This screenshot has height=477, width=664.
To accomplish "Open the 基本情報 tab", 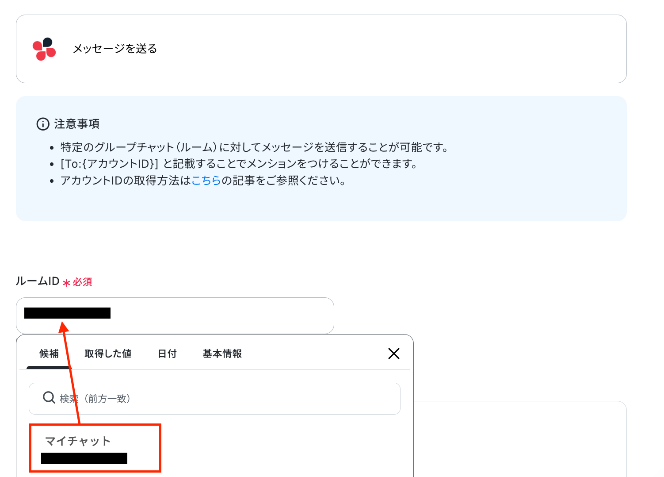I will pyautogui.click(x=222, y=354).
